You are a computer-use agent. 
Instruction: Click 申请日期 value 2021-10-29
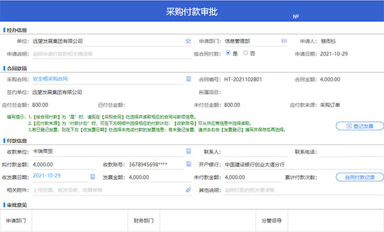[334, 54]
